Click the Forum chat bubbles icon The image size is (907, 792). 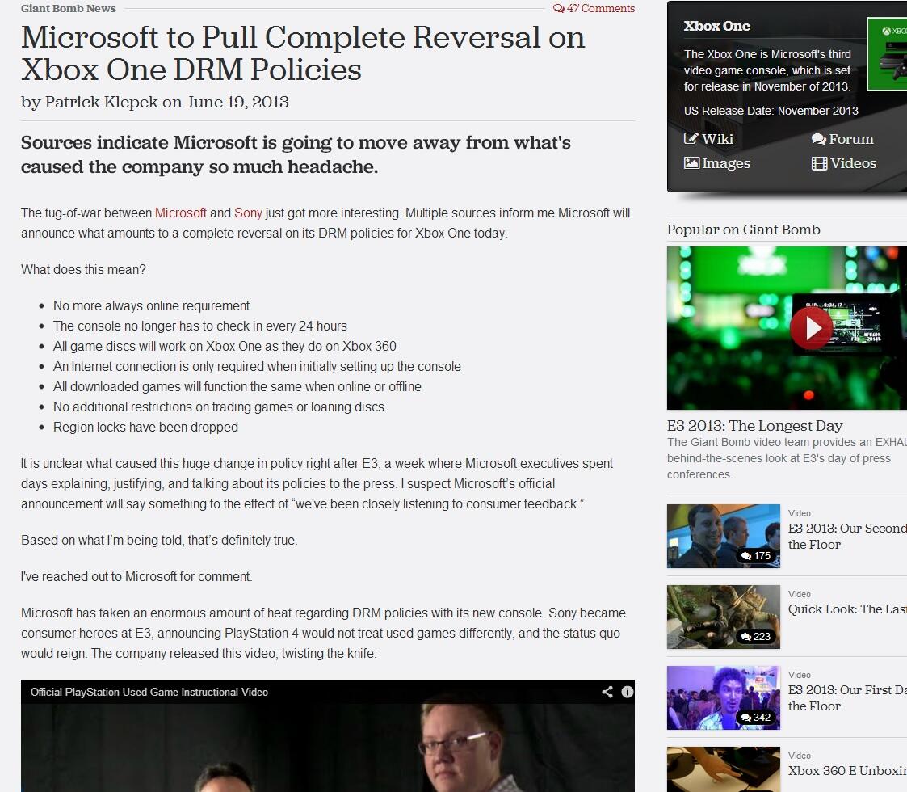tap(818, 139)
